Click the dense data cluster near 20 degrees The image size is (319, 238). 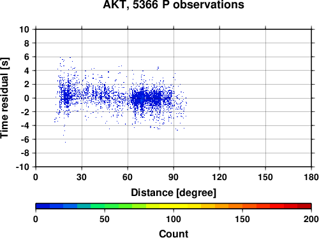pos(67,97)
